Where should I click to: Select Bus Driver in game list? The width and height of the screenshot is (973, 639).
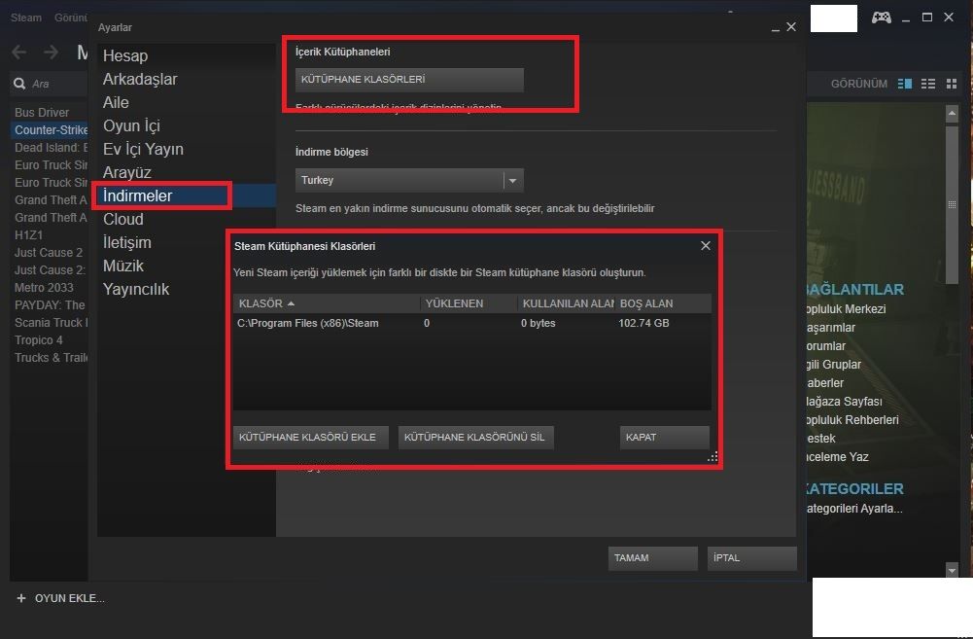(42, 113)
